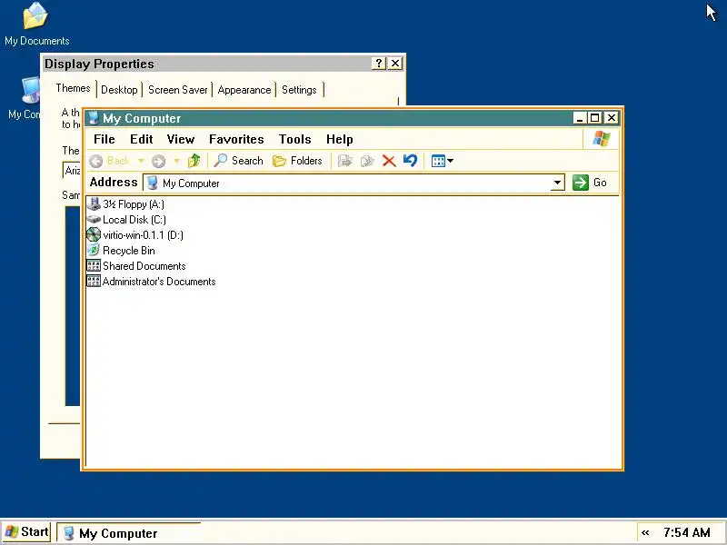Open the Favorites menu

[236, 140]
